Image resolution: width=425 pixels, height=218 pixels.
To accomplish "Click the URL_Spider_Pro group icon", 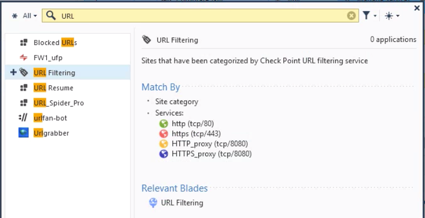I will point(24,103).
